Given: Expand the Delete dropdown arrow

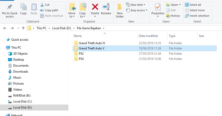Looking at the screenshot, I should (95, 16).
